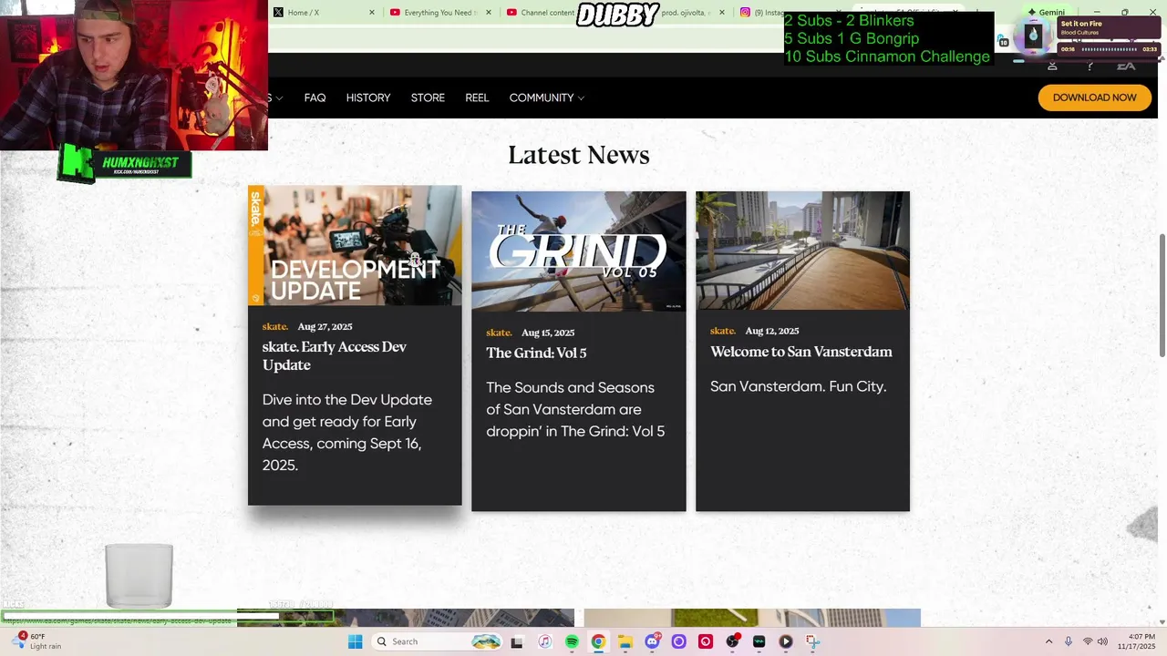Launch iTunes from the taskbar
1167x656 pixels.
pyautogui.click(x=544, y=641)
